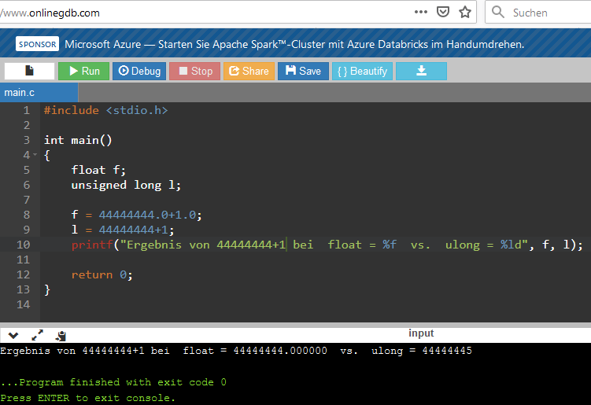Click the closing brace on line 13
Screen dimensions: 591x405
click(47, 289)
